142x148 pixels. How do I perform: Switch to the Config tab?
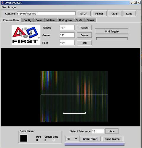coord(27,20)
